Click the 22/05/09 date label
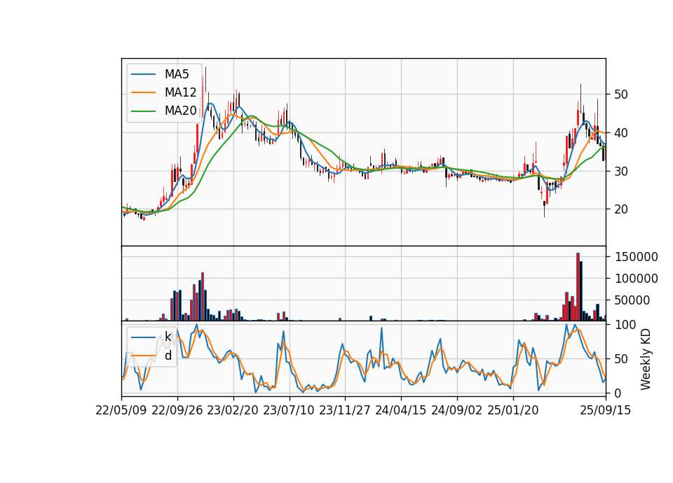Screen dimensions: 673x483 click(x=121, y=410)
